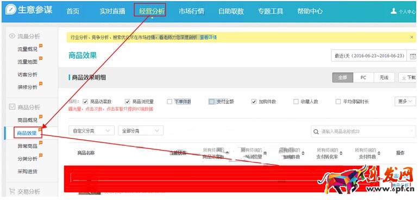Go to 异常商品 in the sidebar
The image size is (420, 200).
tap(27, 146)
